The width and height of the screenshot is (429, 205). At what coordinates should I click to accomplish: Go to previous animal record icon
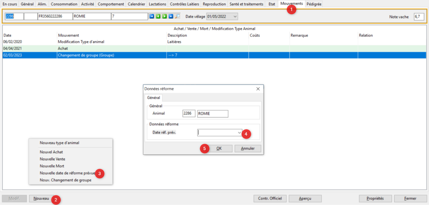click(158, 16)
